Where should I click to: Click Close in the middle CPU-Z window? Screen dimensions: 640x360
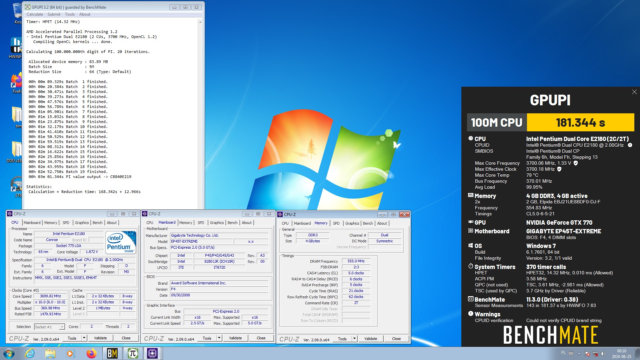tap(261, 338)
